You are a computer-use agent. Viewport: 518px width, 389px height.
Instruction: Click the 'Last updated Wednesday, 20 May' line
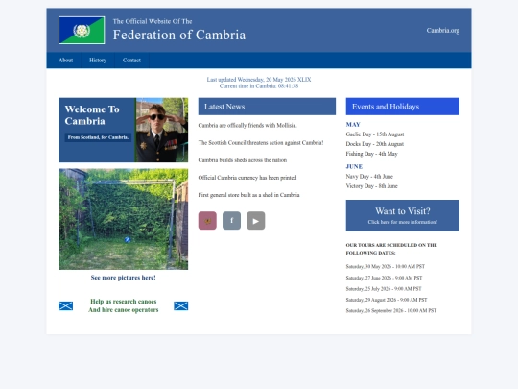[x=259, y=80]
